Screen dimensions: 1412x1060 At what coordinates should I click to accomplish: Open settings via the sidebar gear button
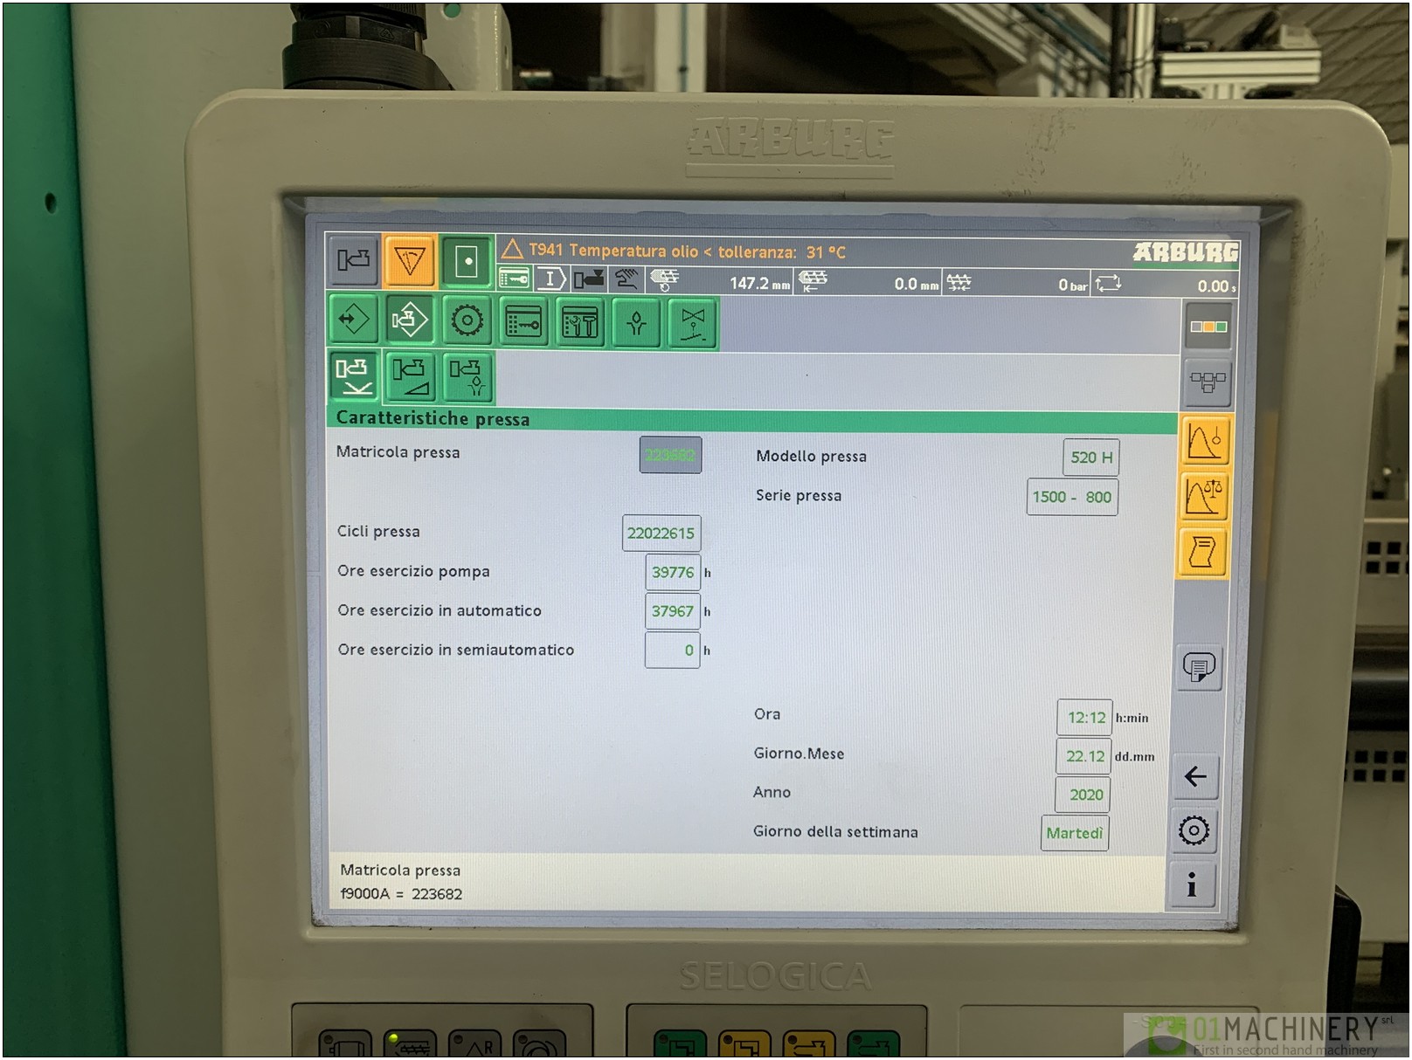[1194, 830]
